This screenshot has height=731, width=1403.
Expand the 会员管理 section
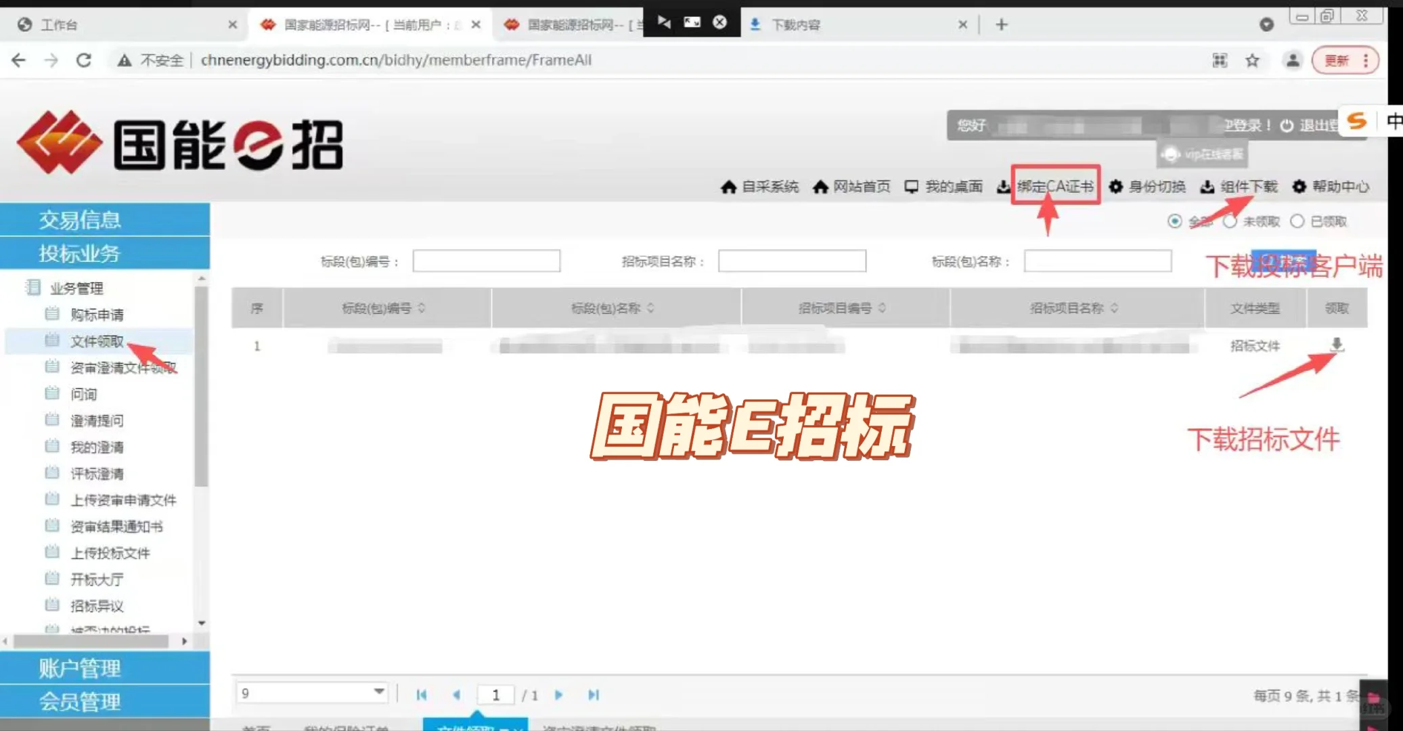[80, 701]
